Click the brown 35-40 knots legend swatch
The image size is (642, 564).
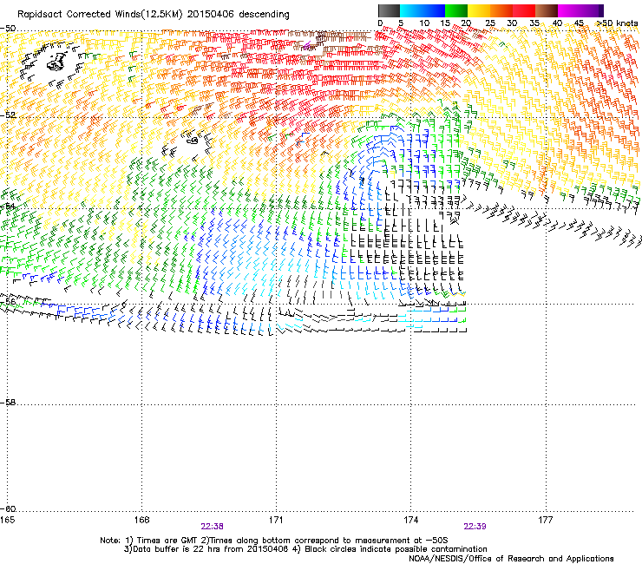point(547,10)
